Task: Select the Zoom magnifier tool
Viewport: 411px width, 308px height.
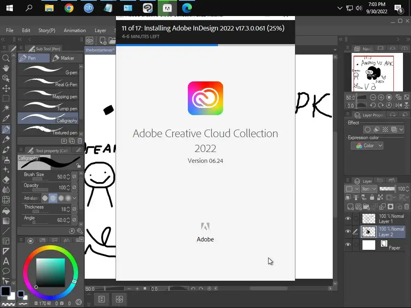Action: click(x=6, y=58)
